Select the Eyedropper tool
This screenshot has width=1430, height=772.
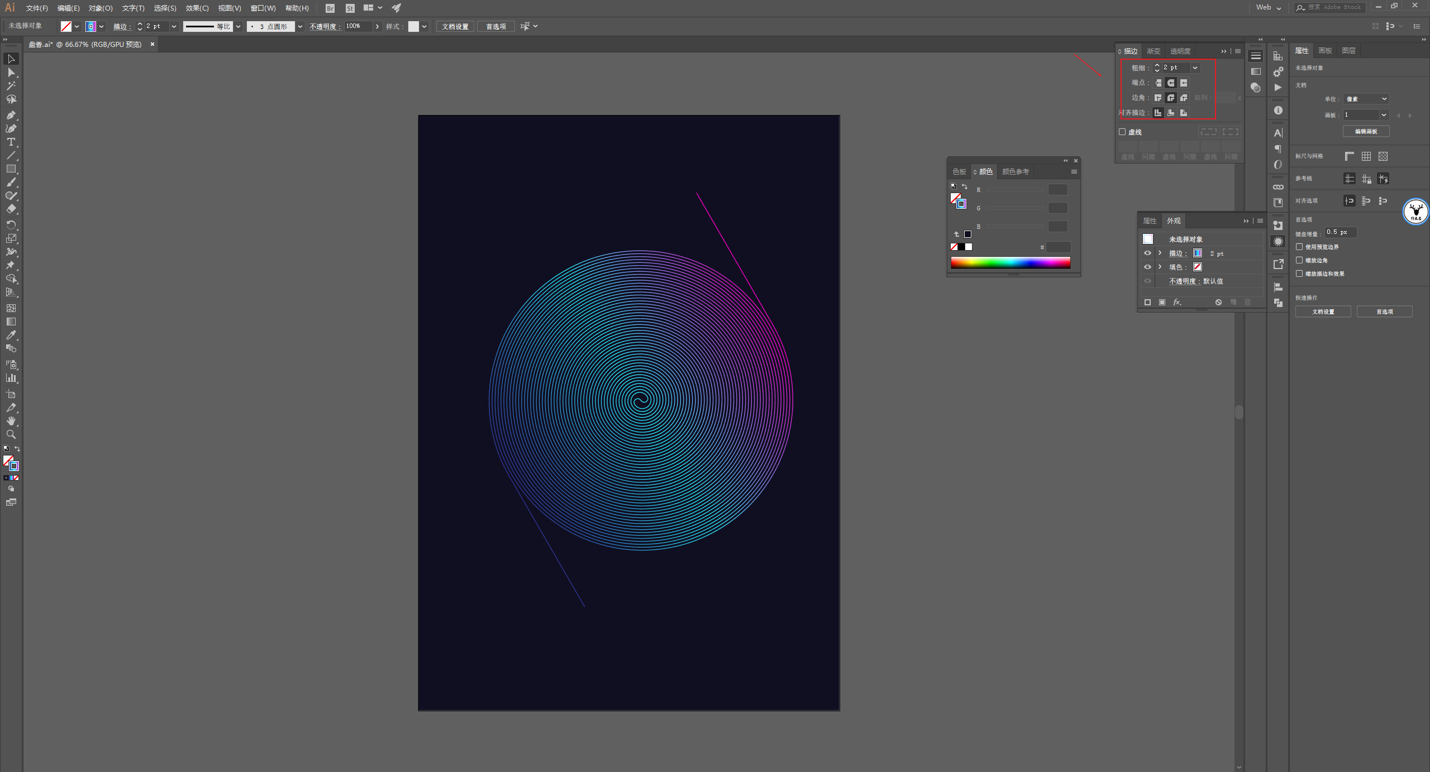(x=11, y=335)
